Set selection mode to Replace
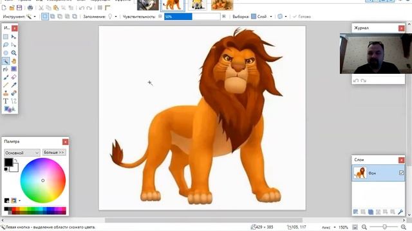Viewport: 412px width, 231px height. click(x=45, y=17)
